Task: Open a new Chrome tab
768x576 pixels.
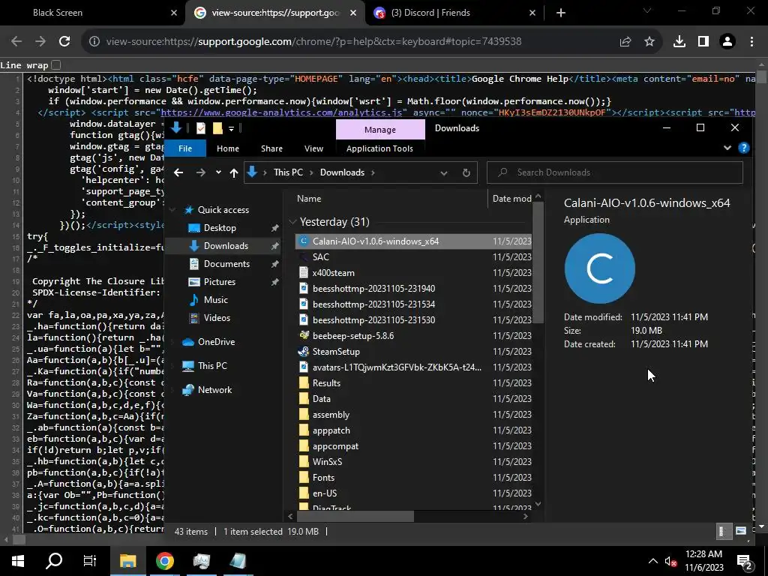Action: click(x=561, y=13)
